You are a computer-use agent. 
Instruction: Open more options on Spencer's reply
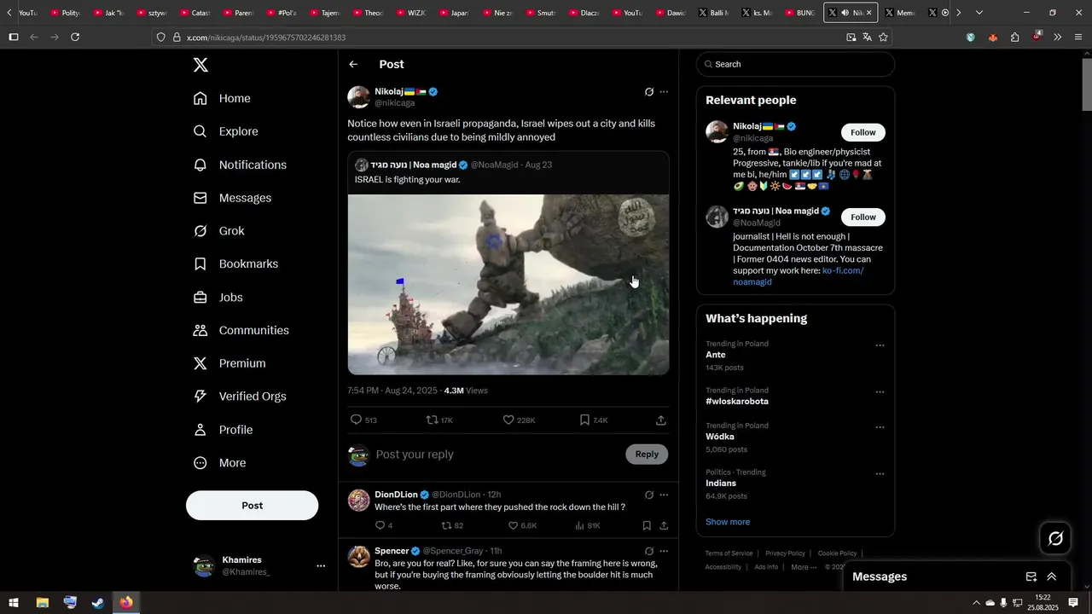click(664, 551)
